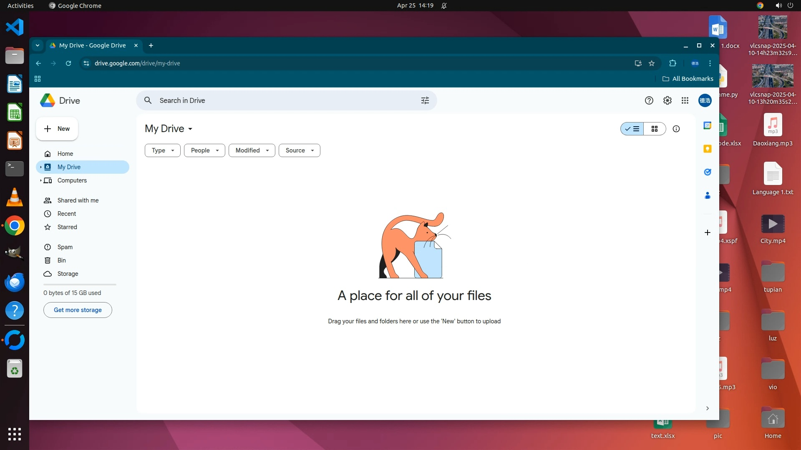Expand the My Drive title menu
The image size is (801, 450).
click(x=169, y=129)
